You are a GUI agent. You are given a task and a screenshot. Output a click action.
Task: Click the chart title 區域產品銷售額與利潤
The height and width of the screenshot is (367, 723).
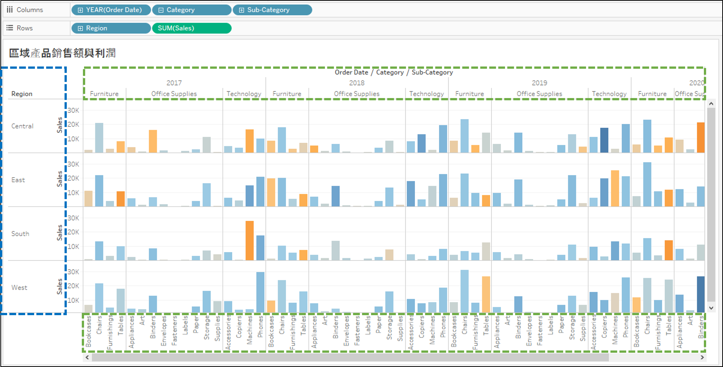click(x=62, y=53)
